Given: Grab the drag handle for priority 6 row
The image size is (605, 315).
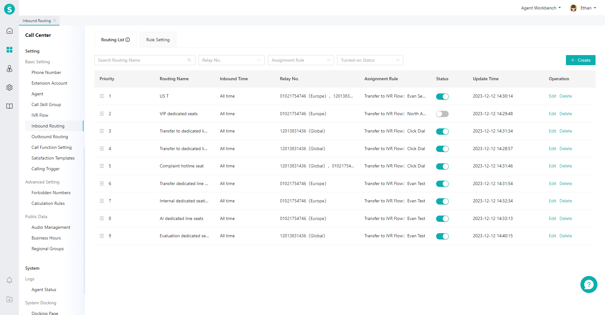Looking at the screenshot, I should point(102,183).
